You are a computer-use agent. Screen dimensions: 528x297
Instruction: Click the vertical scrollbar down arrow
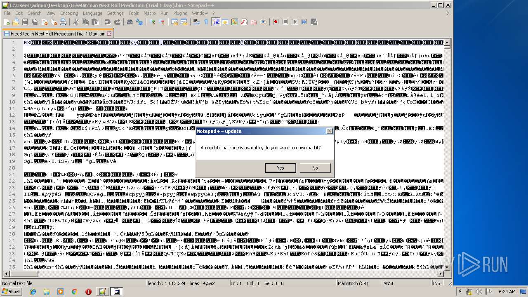click(x=447, y=268)
